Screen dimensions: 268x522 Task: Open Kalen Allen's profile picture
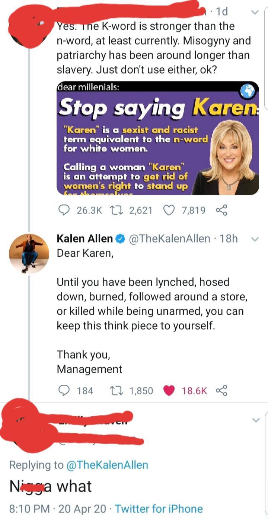pyautogui.click(x=29, y=254)
